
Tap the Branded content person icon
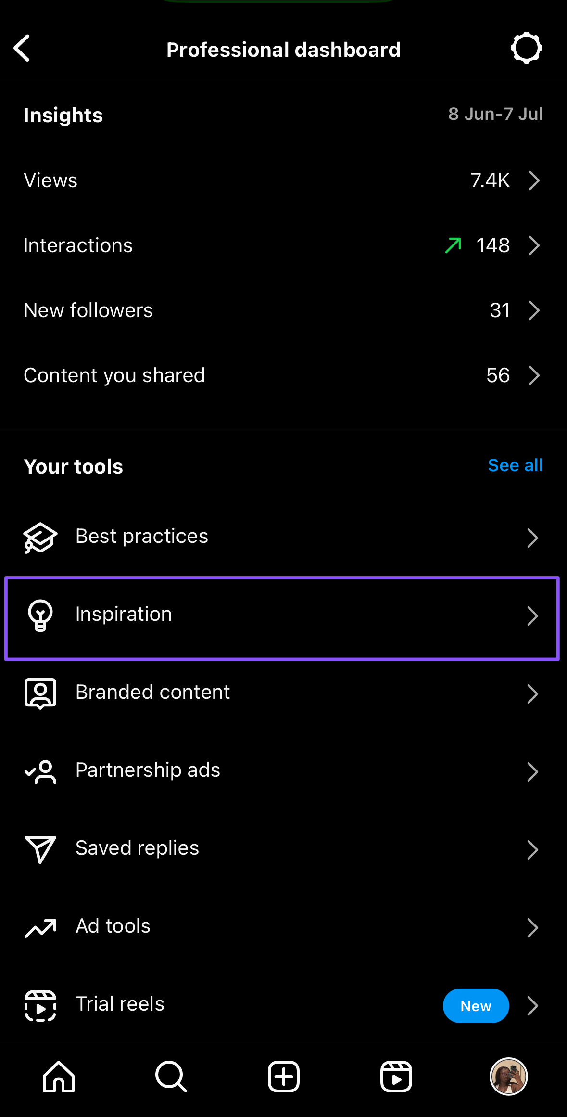pos(40,693)
